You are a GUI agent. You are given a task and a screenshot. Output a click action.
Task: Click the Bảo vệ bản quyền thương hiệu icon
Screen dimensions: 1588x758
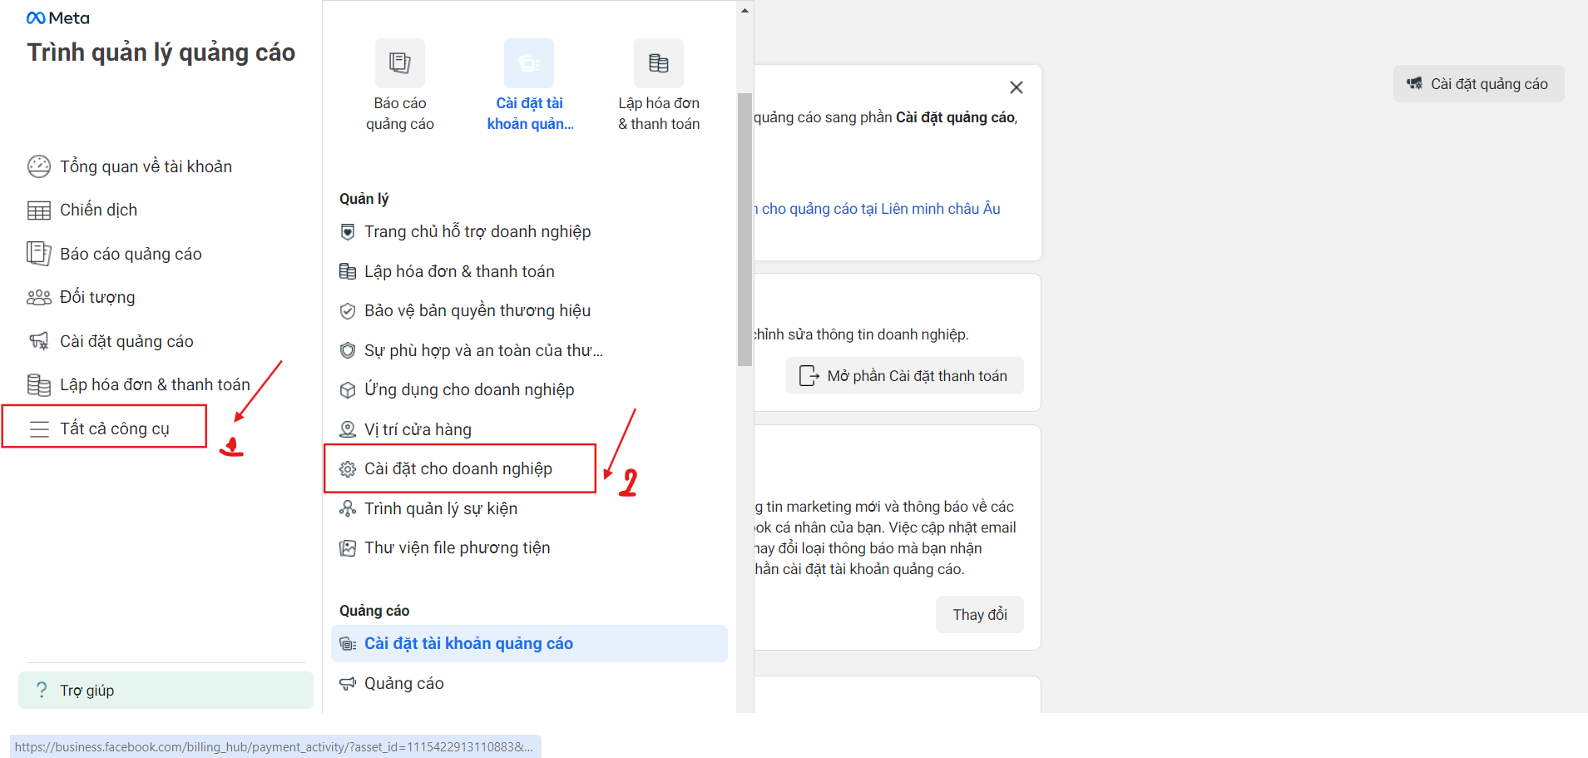pyautogui.click(x=348, y=311)
